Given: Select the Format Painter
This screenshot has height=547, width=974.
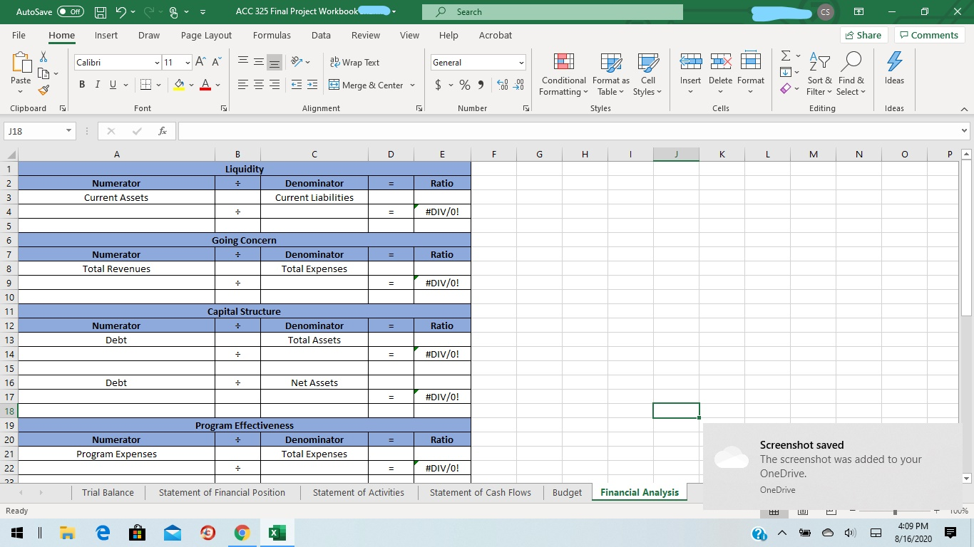Looking at the screenshot, I should point(43,90).
